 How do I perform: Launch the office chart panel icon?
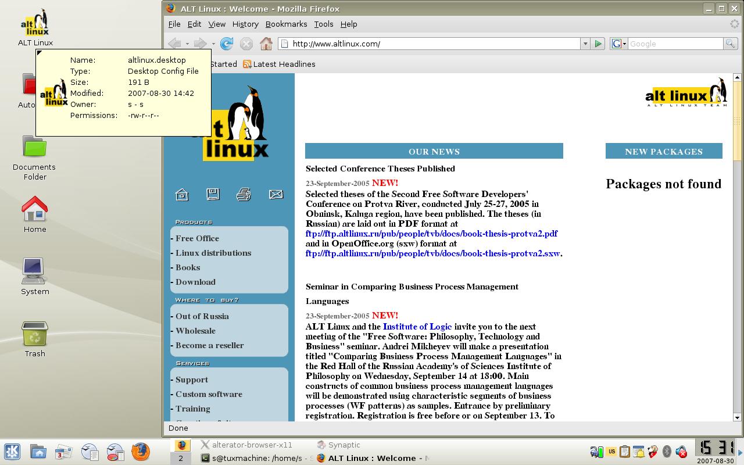(x=115, y=452)
